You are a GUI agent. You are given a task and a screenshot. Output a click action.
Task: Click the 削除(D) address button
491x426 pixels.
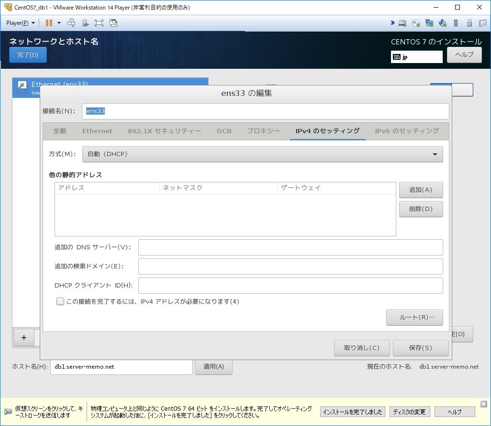pyautogui.click(x=421, y=209)
